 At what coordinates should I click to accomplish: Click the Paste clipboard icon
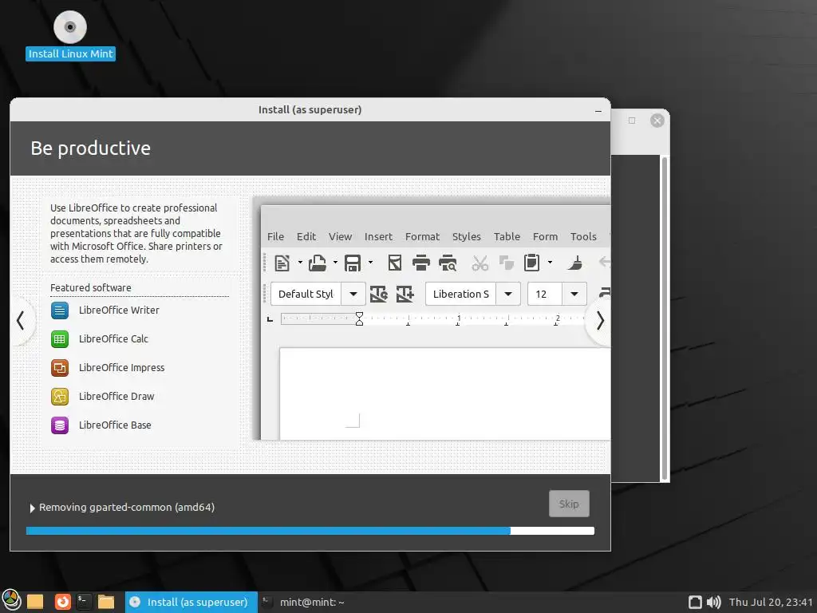531,263
